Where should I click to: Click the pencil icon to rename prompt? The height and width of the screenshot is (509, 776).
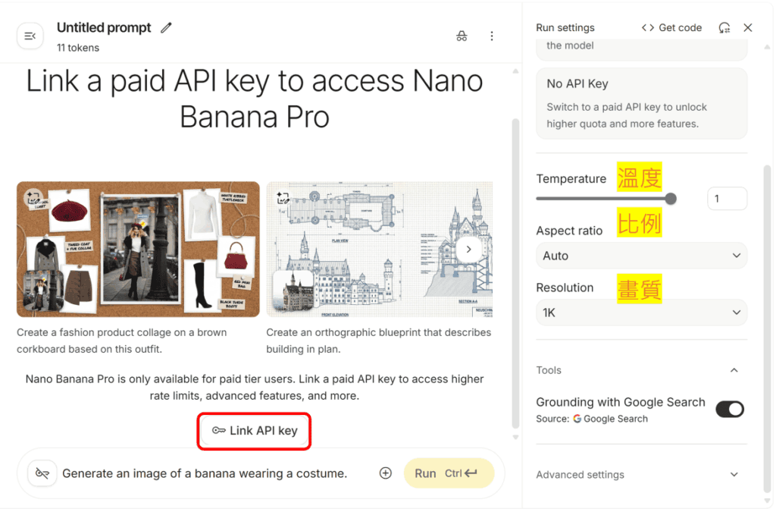[167, 28]
